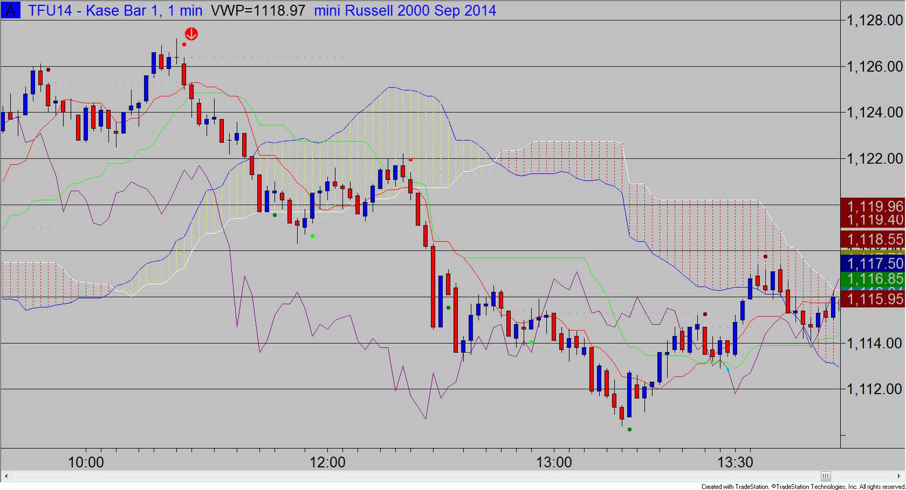
Task: Click the scrollbar's left arrow button
Action: (6, 476)
